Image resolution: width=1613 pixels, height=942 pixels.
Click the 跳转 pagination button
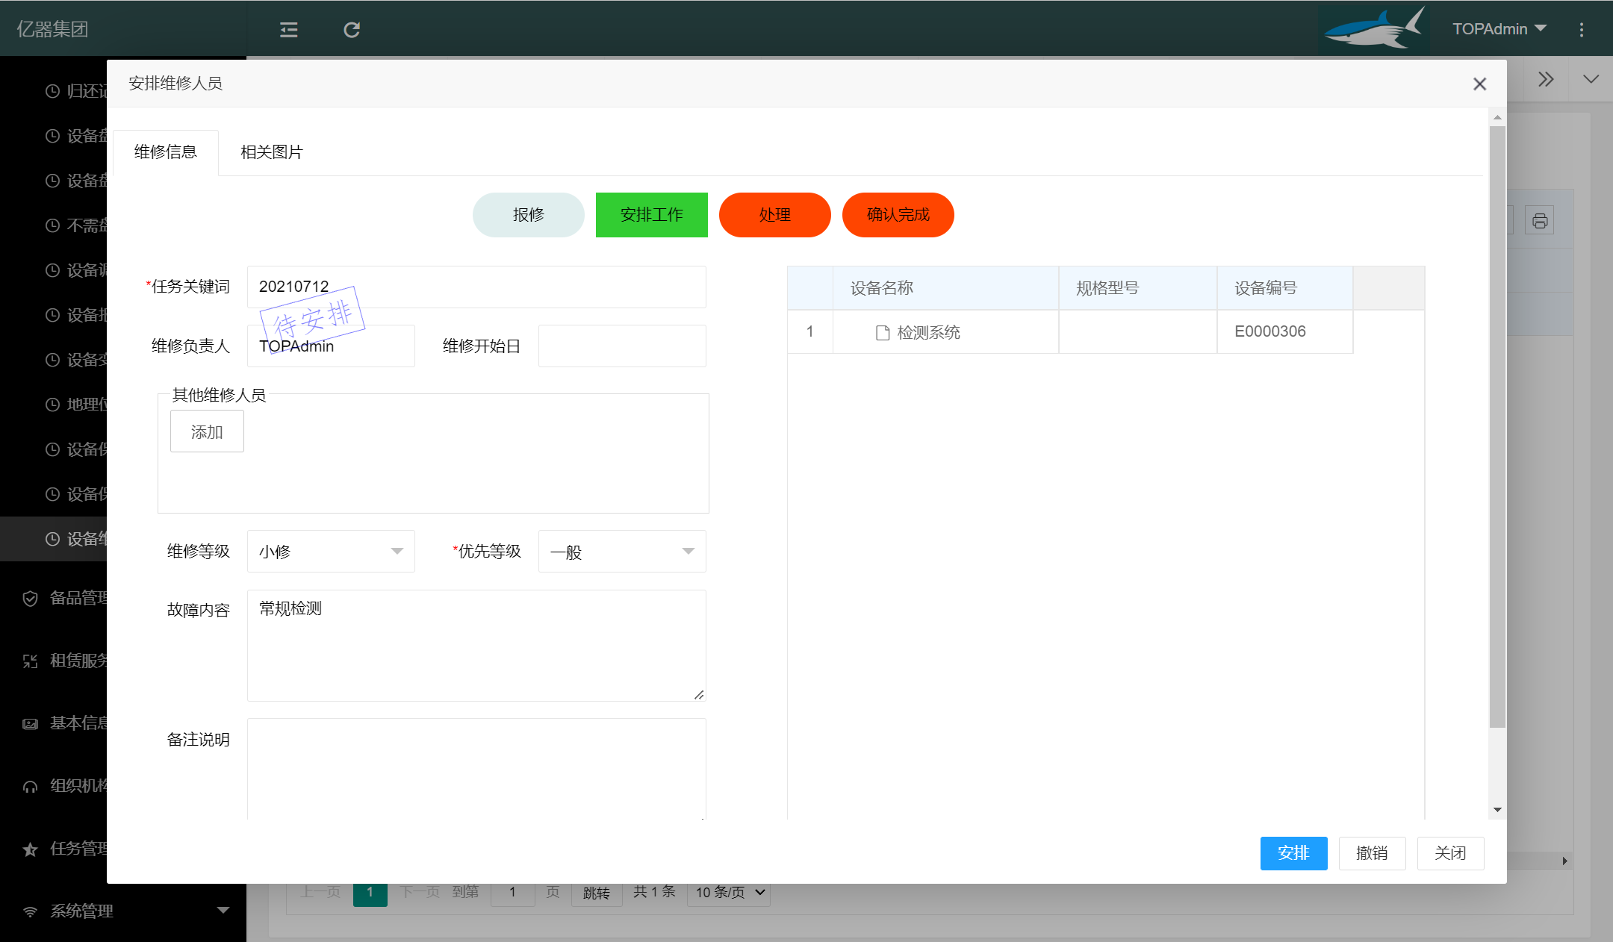coord(597,893)
